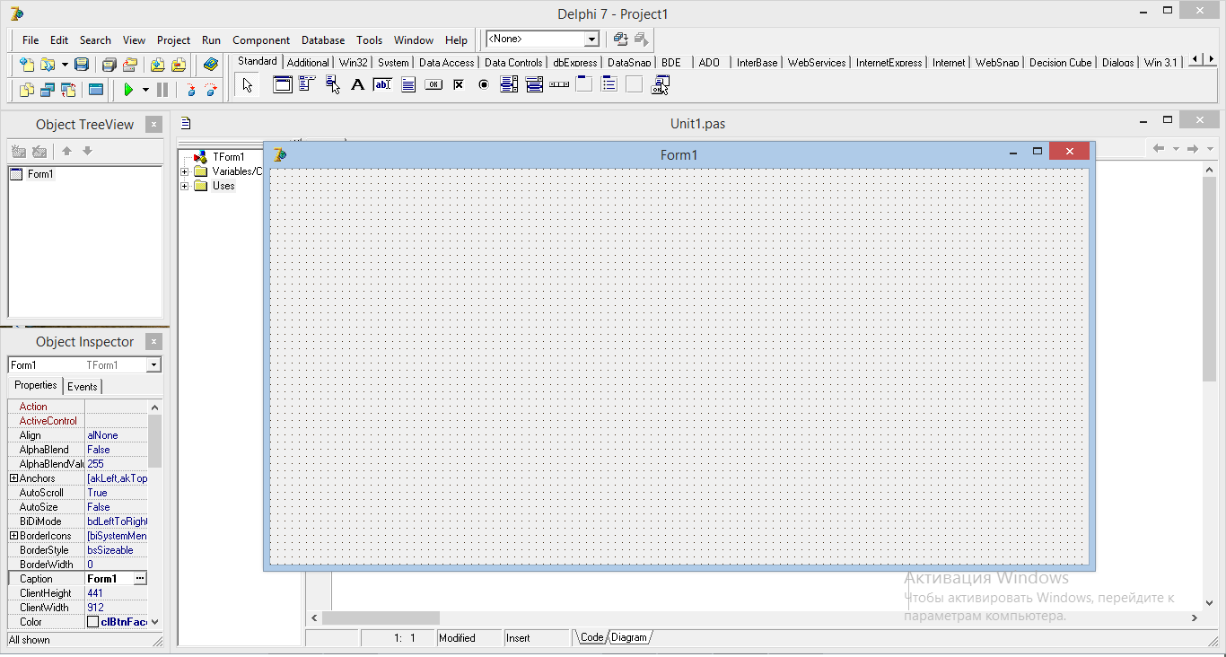Switch to the Data Access palette tab

click(446, 63)
